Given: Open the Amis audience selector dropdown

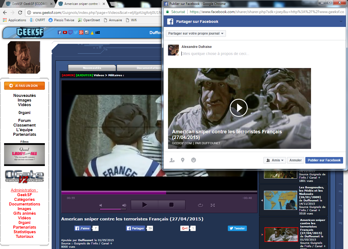Looking at the screenshot, I should pos(275,160).
